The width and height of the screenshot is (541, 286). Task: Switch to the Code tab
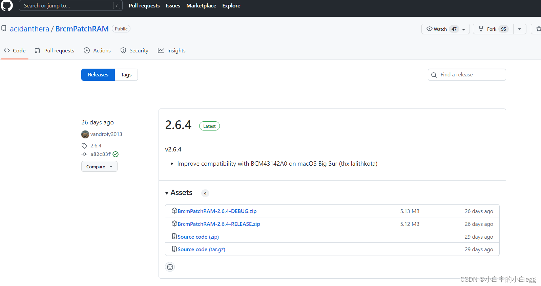15,50
